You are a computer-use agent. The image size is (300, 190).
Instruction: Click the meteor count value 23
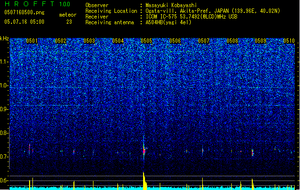(69, 22)
